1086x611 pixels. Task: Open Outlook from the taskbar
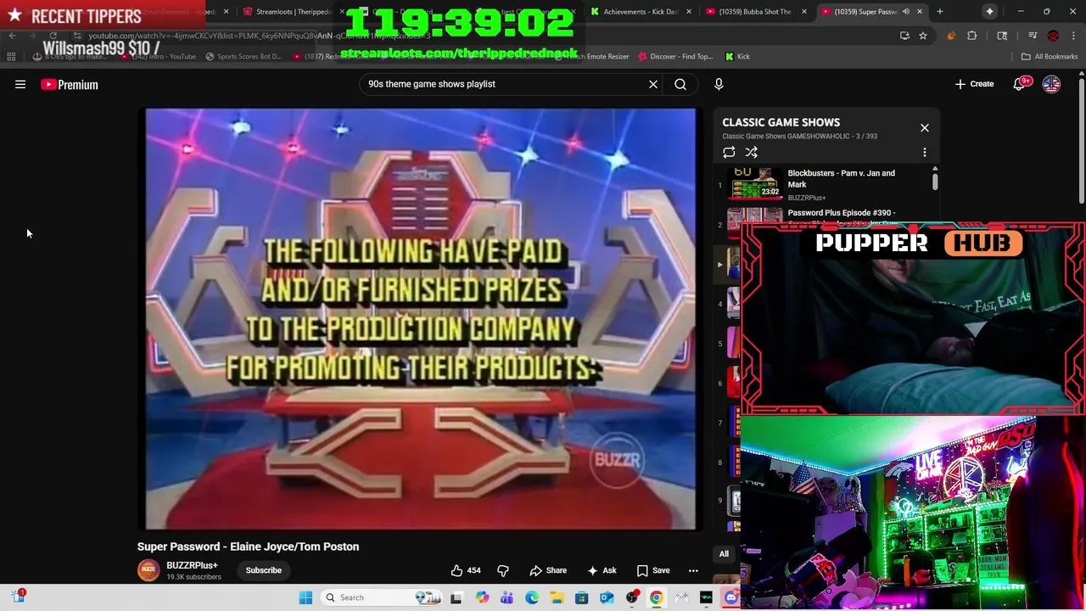(607, 597)
